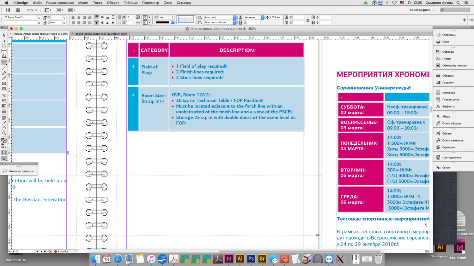
Task: Open the Редактирование menu
Action: point(60,3)
